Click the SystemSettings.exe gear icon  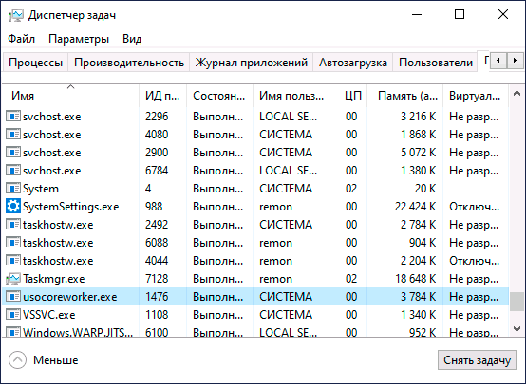tap(13, 207)
